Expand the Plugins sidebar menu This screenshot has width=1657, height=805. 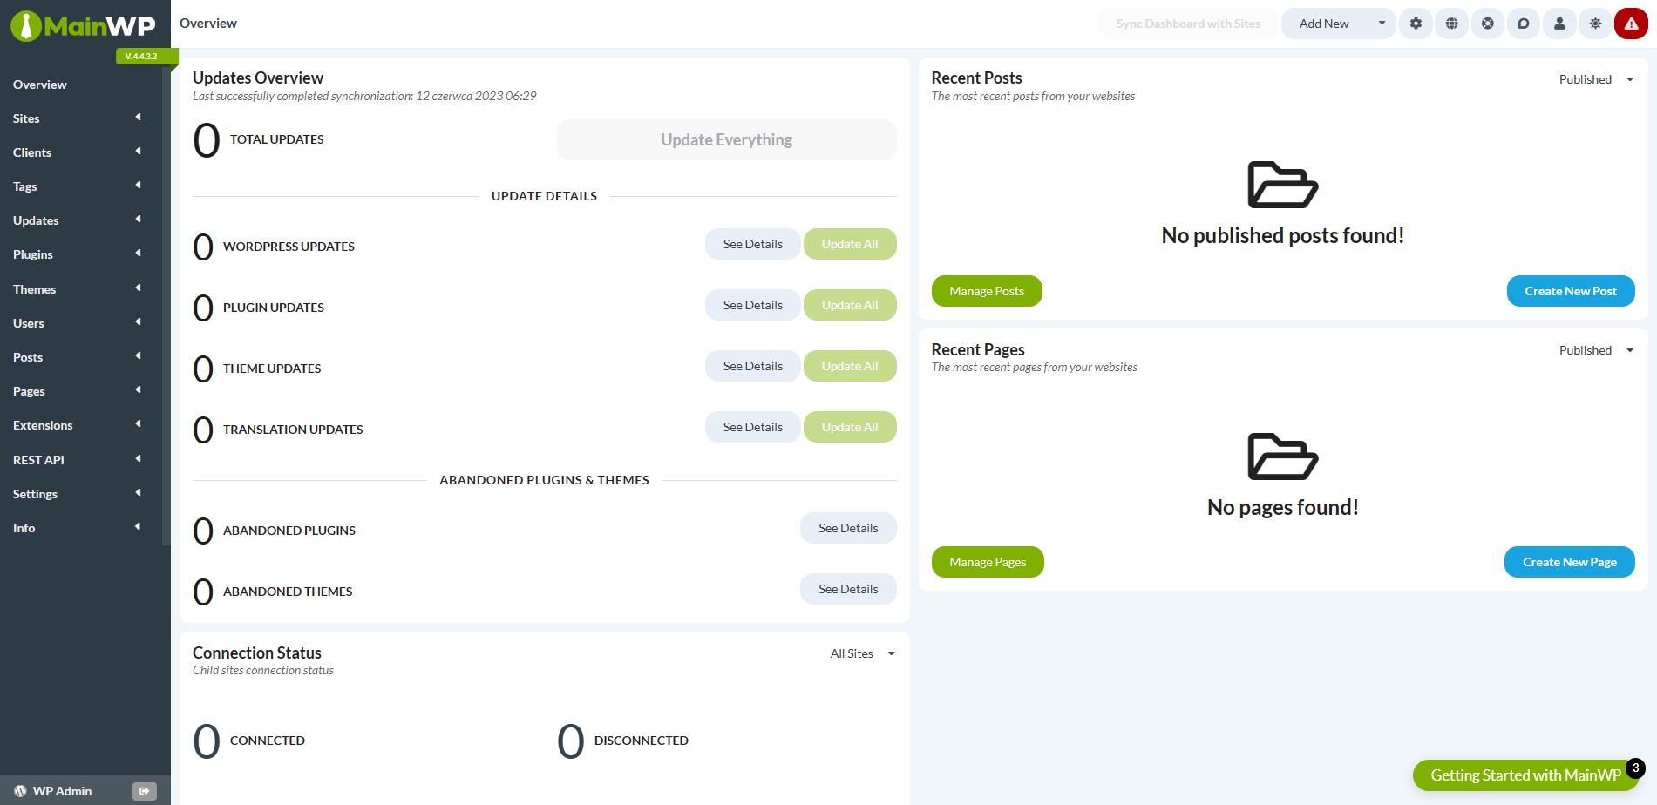pyautogui.click(x=138, y=254)
